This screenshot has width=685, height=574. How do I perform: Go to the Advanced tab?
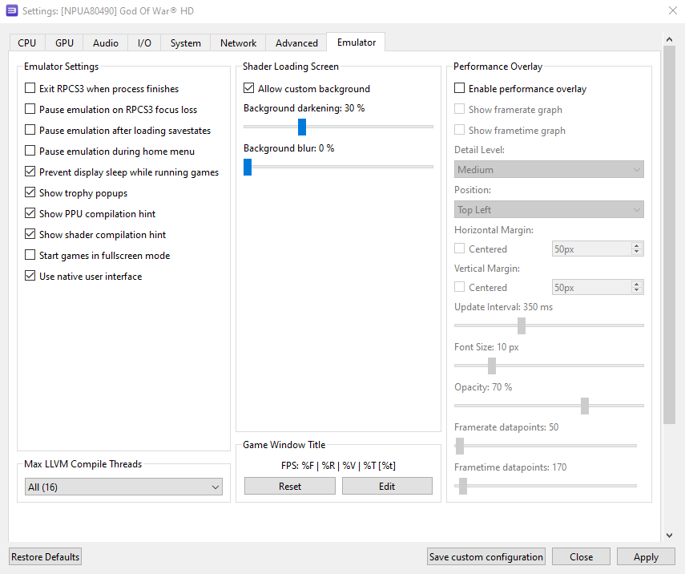coord(296,43)
